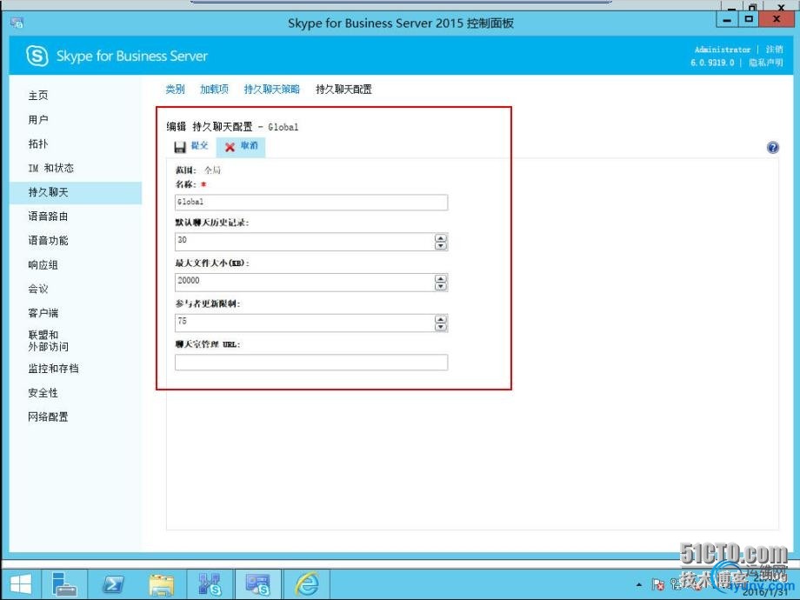
Task: Click the heading 编辑 持久聊天配置 - Global
Action: point(233,127)
